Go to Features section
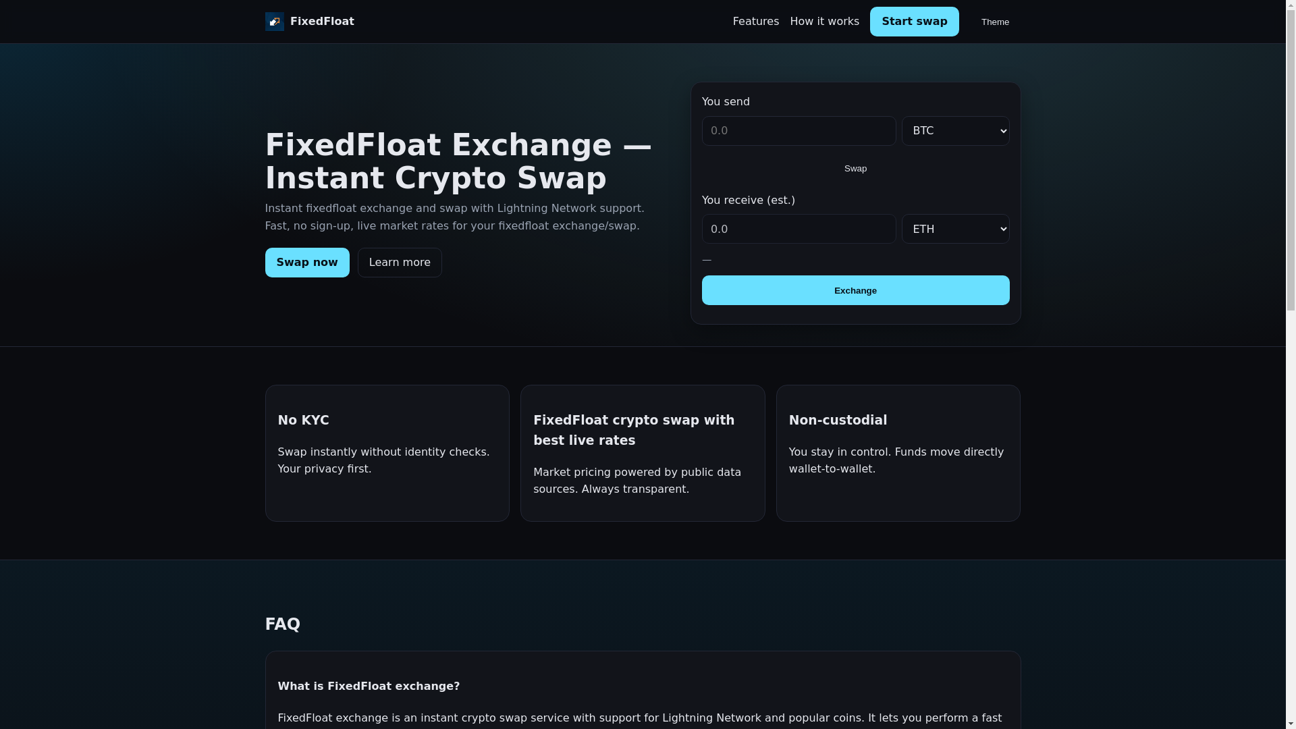 (755, 22)
